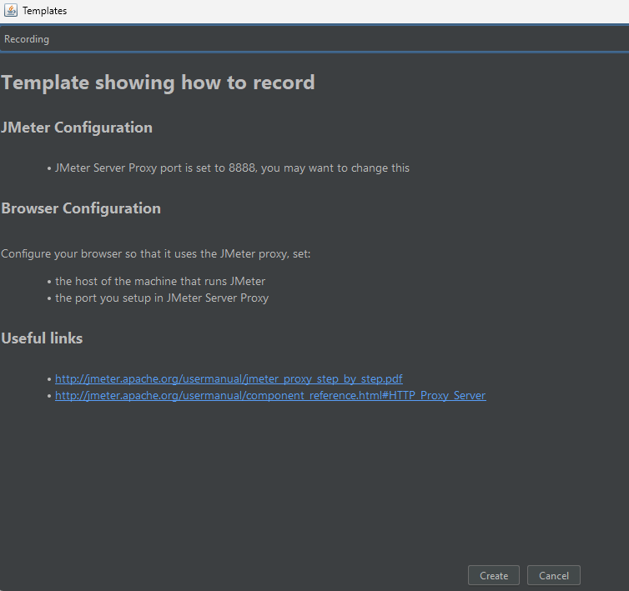Viewport: 629px width, 591px height.
Task: Click the 'JMeter Server Proxy port is set to 8888' line
Action: 232,168
